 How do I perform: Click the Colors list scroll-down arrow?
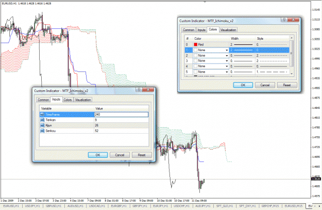pos(291,74)
